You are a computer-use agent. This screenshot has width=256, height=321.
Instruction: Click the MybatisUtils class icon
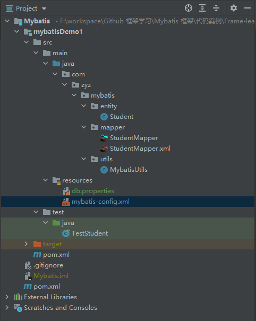(104, 170)
